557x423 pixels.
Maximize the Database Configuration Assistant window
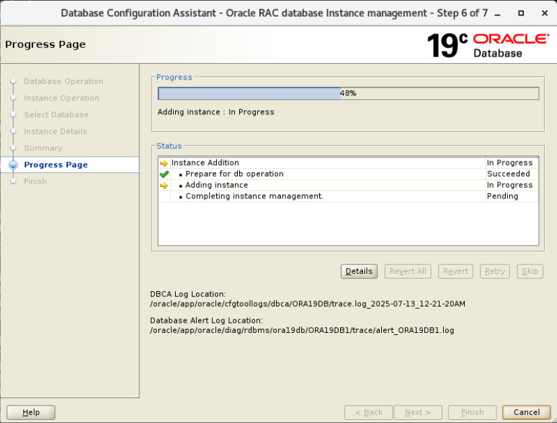(521, 13)
